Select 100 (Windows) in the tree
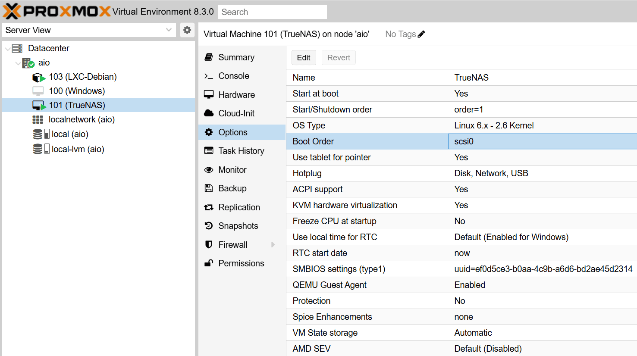 coord(77,91)
